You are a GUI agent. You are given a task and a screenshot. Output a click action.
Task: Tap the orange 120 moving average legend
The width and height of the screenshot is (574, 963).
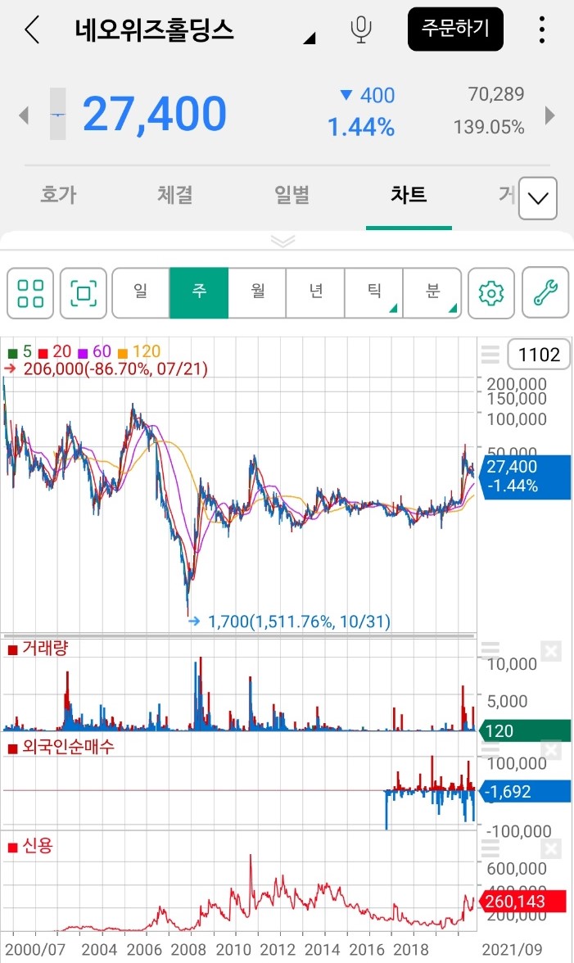(139, 352)
